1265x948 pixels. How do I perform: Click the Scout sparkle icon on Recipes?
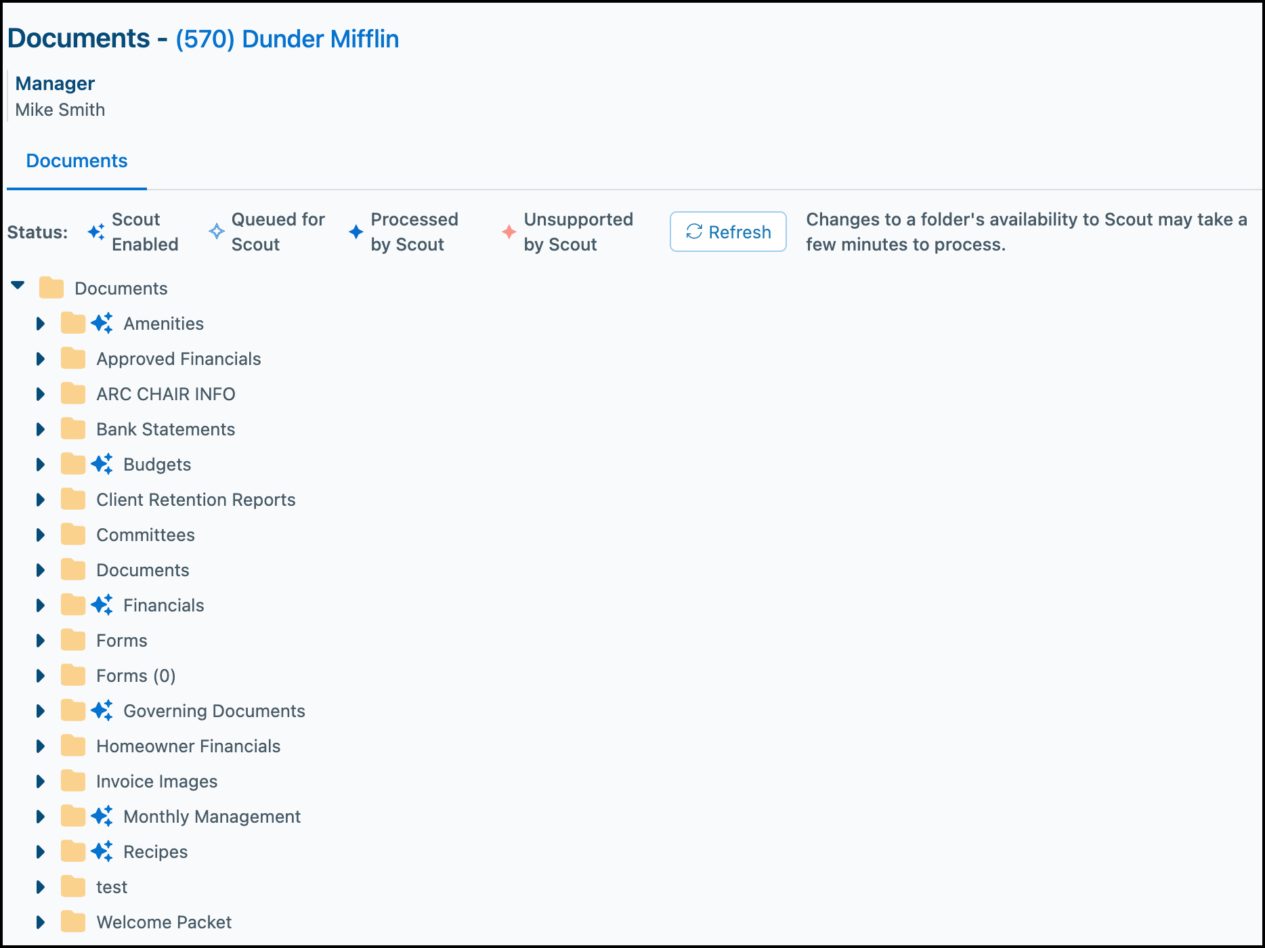pyautogui.click(x=102, y=851)
